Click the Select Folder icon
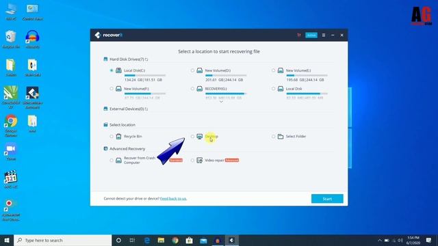438x246 pixels. (281, 137)
